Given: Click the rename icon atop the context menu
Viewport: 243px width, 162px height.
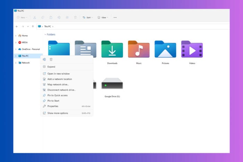Looking at the screenshot, I should pos(44,59).
